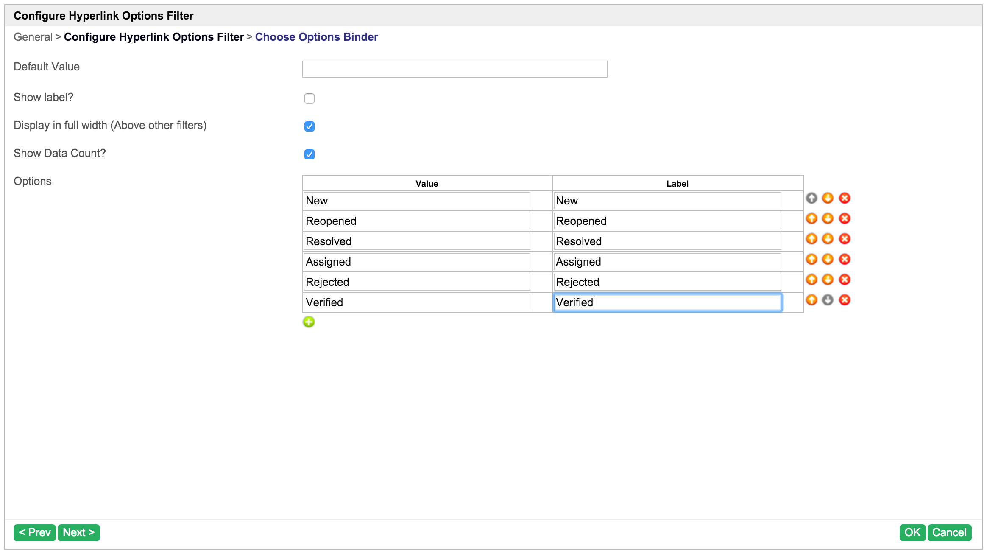Move the Resolved option up

[x=811, y=239]
